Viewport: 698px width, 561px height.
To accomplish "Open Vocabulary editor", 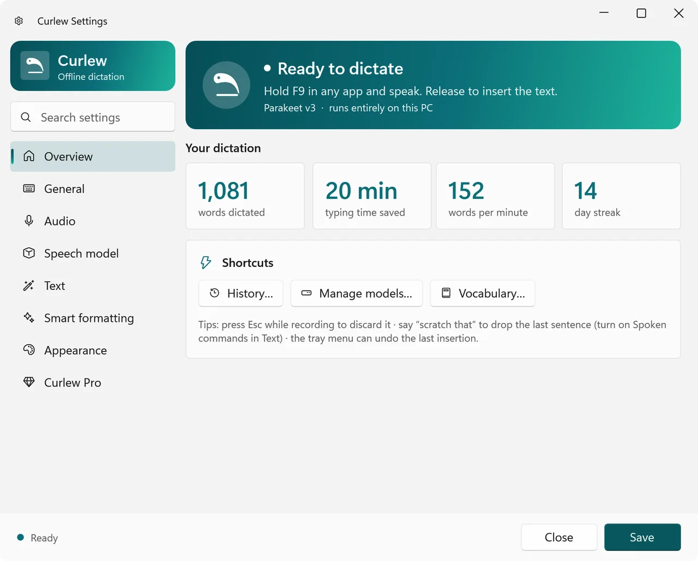I will pyautogui.click(x=483, y=293).
